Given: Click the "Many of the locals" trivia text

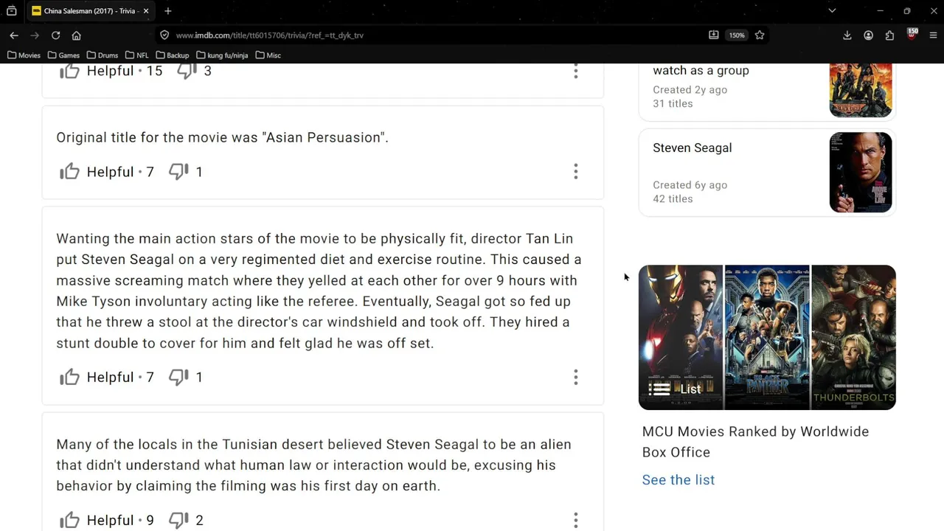Looking at the screenshot, I should (313, 465).
